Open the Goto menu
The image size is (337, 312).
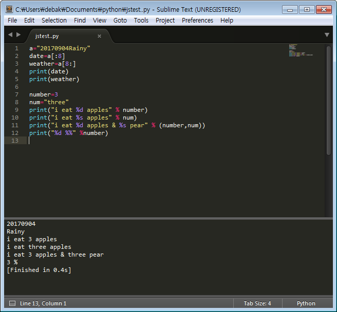click(120, 21)
